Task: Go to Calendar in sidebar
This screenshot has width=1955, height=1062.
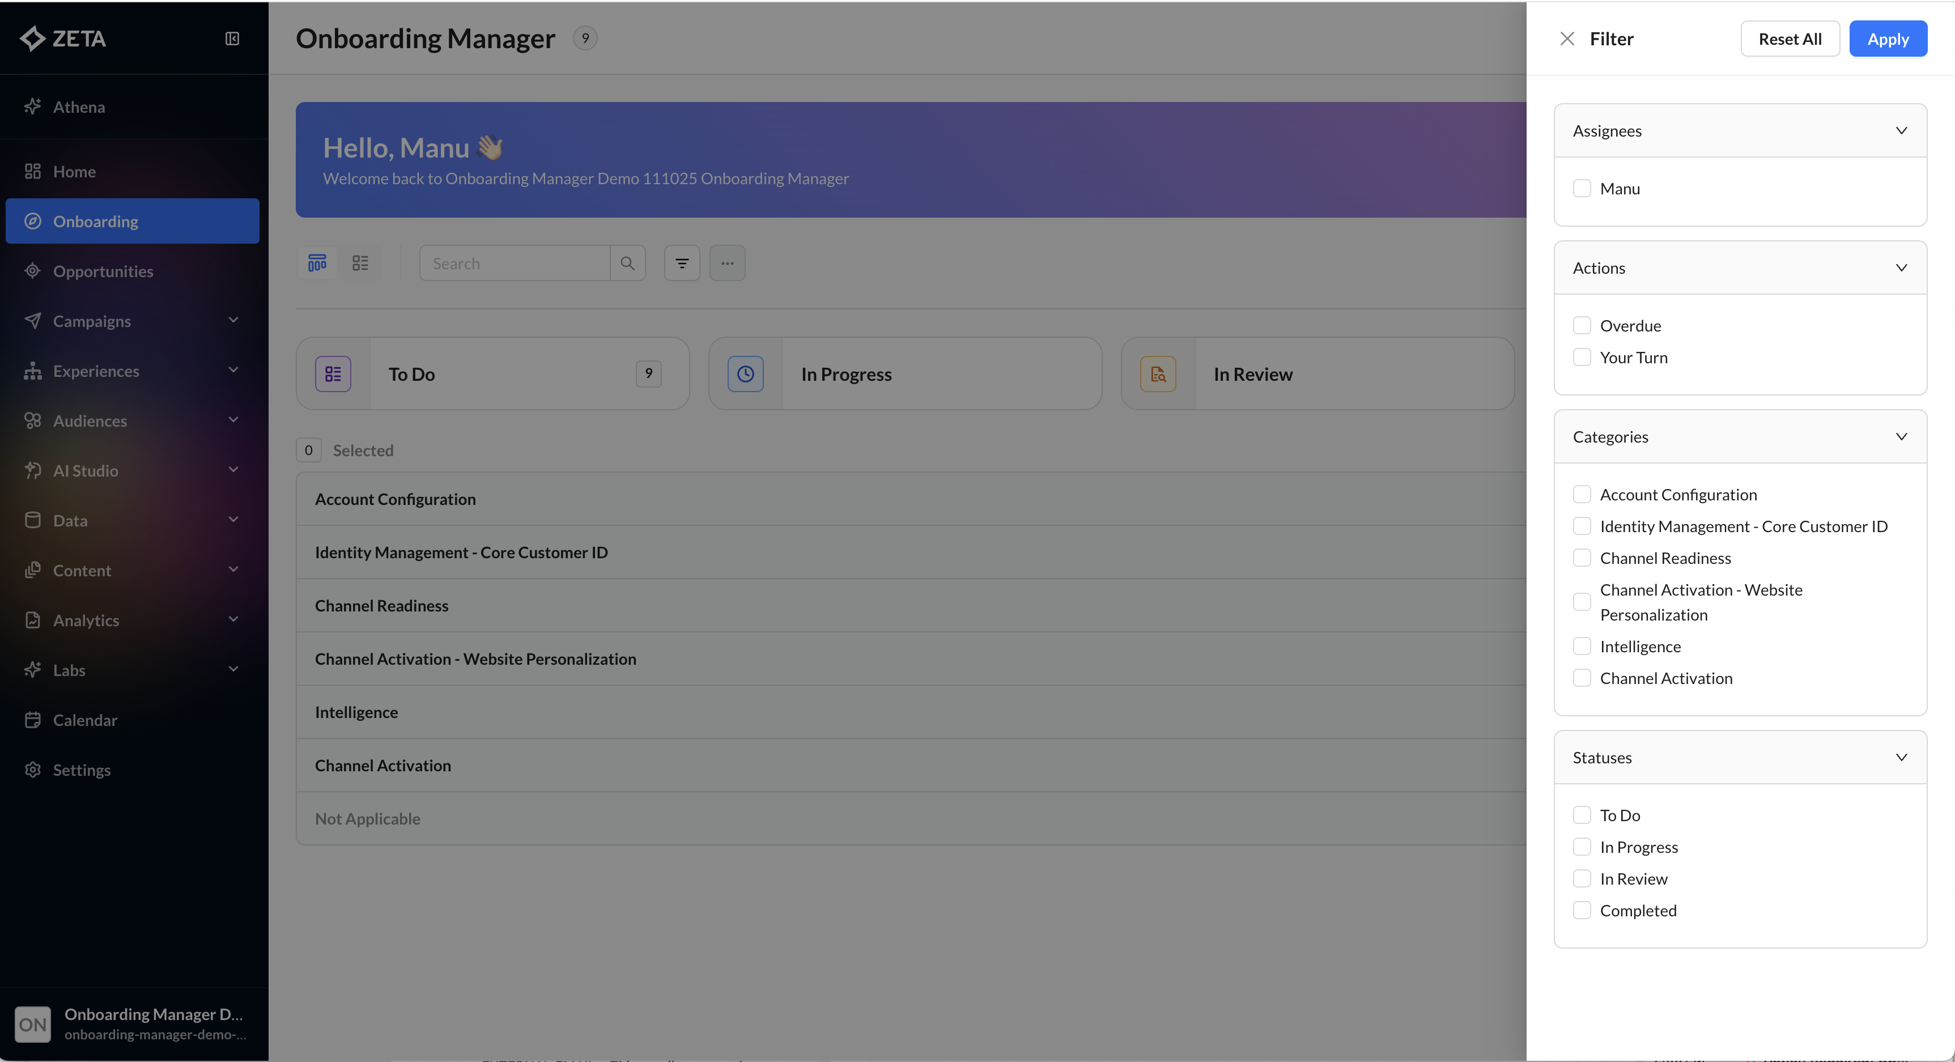Action: click(85, 720)
